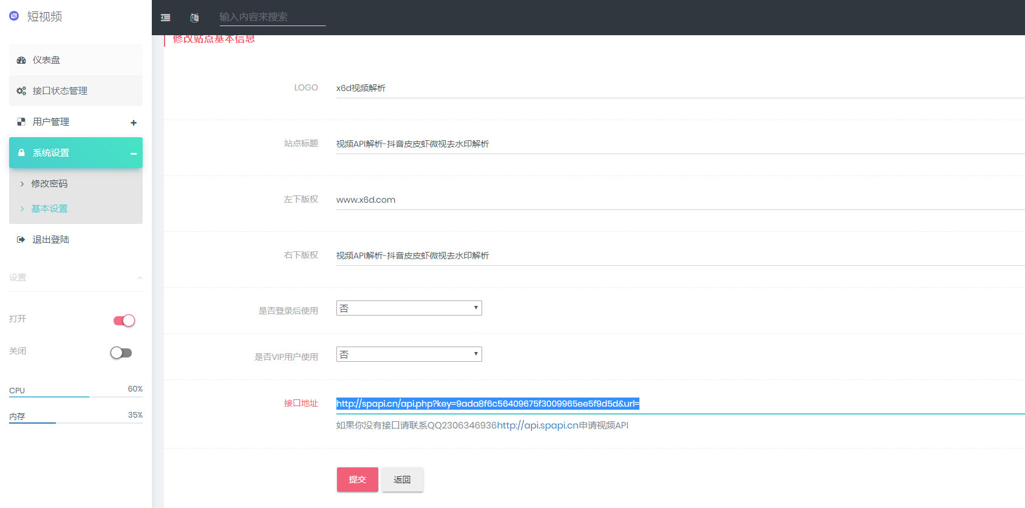Collapse 系统设置 with the minus sign

(134, 154)
